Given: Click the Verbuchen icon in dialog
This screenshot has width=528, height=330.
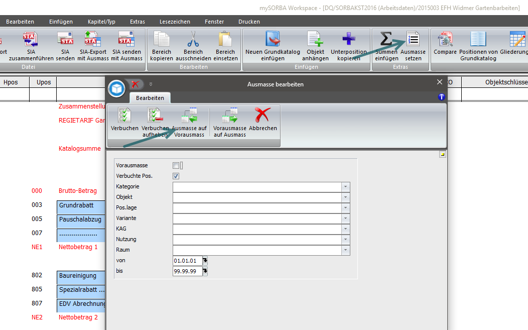Looking at the screenshot, I should [x=124, y=116].
